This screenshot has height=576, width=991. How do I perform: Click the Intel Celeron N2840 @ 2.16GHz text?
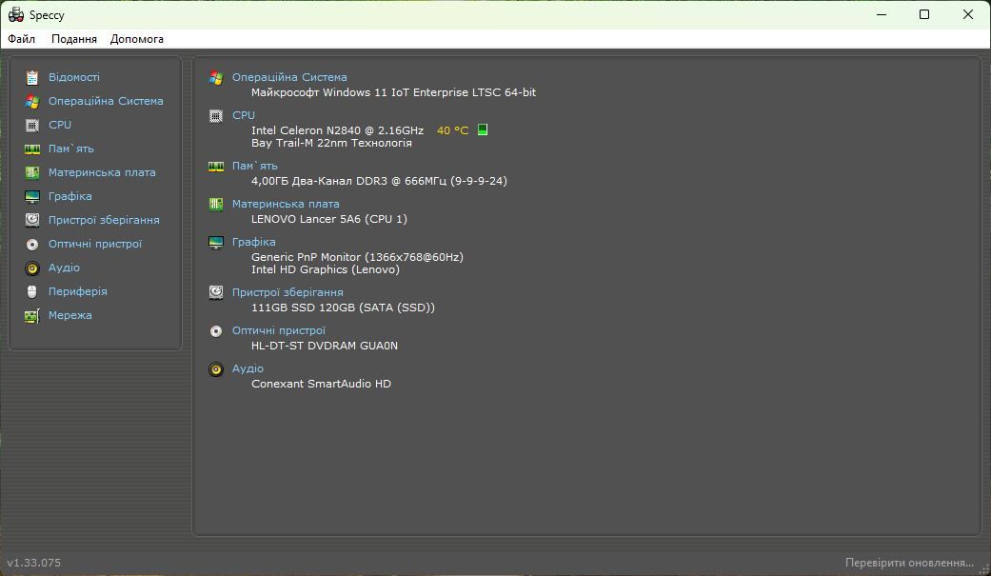tap(338, 130)
